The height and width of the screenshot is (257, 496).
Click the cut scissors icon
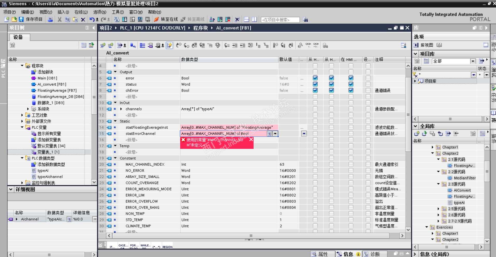[60, 19]
